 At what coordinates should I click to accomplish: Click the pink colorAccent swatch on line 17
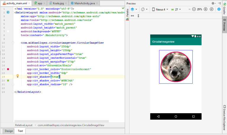pyautogui.click(x=8, y=69)
